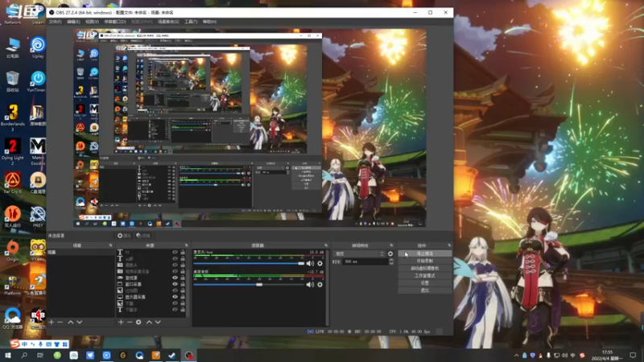Click 退出 exit button in Controls
This screenshot has width=644, height=362.
425,290
